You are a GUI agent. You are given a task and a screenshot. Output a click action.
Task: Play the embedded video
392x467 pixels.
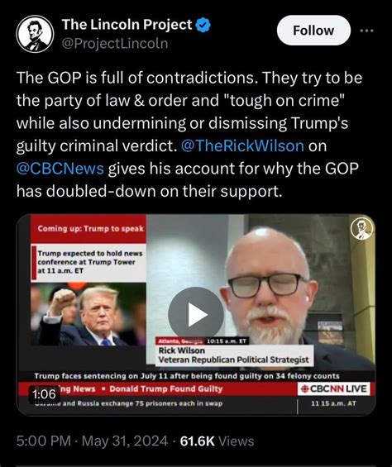pyautogui.click(x=196, y=314)
